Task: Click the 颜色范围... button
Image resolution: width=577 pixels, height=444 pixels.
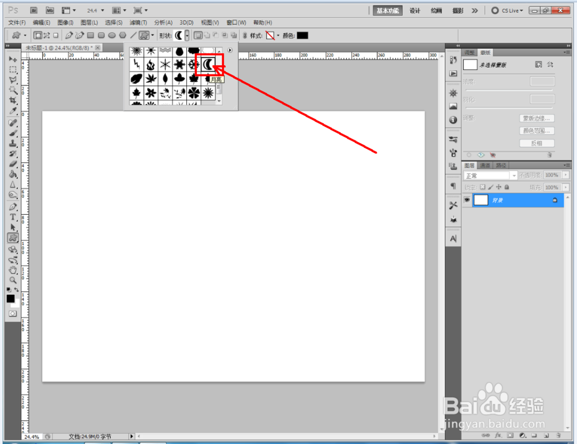Action: [537, 130]
